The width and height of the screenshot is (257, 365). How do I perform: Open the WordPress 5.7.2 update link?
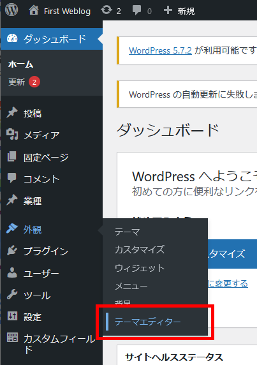[x=160, y=50]
